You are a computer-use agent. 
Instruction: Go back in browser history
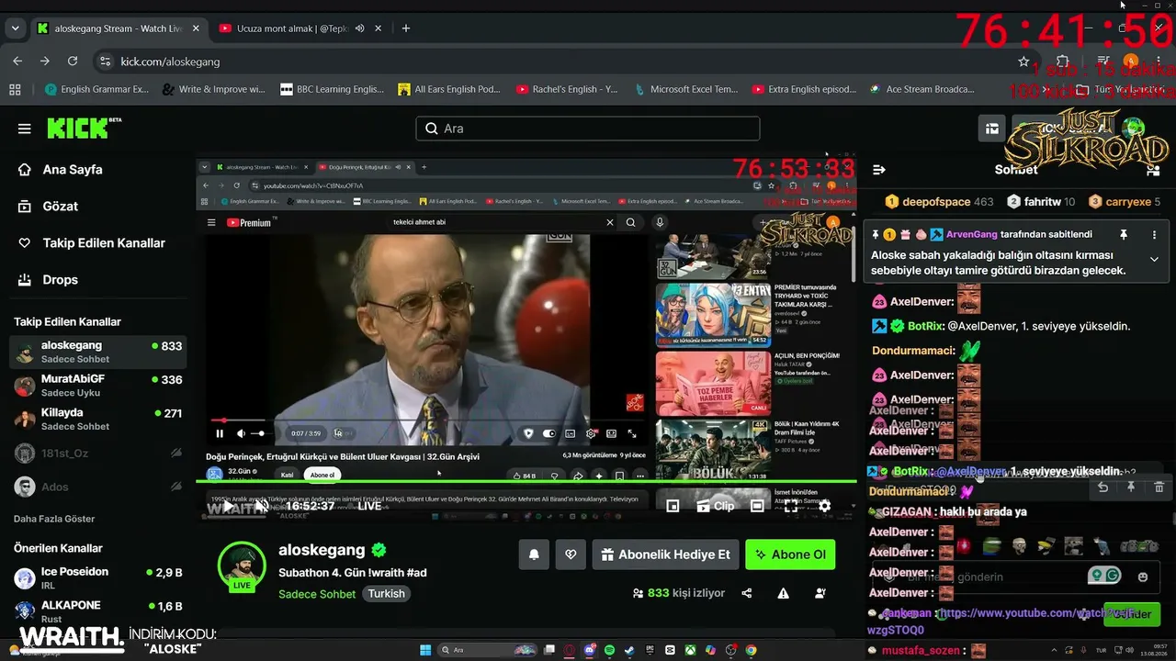(17, 62)
